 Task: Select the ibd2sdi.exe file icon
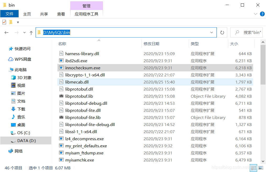[61, 60]
